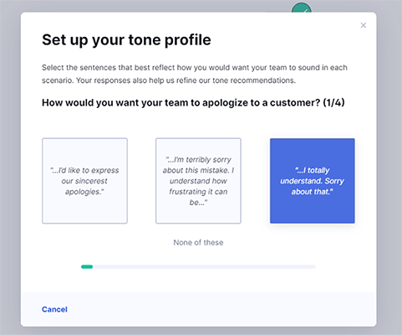402x335 pixels.
Task: Deselect the highlighted "I totally understand" card
Action: click(x=313, y=181)
